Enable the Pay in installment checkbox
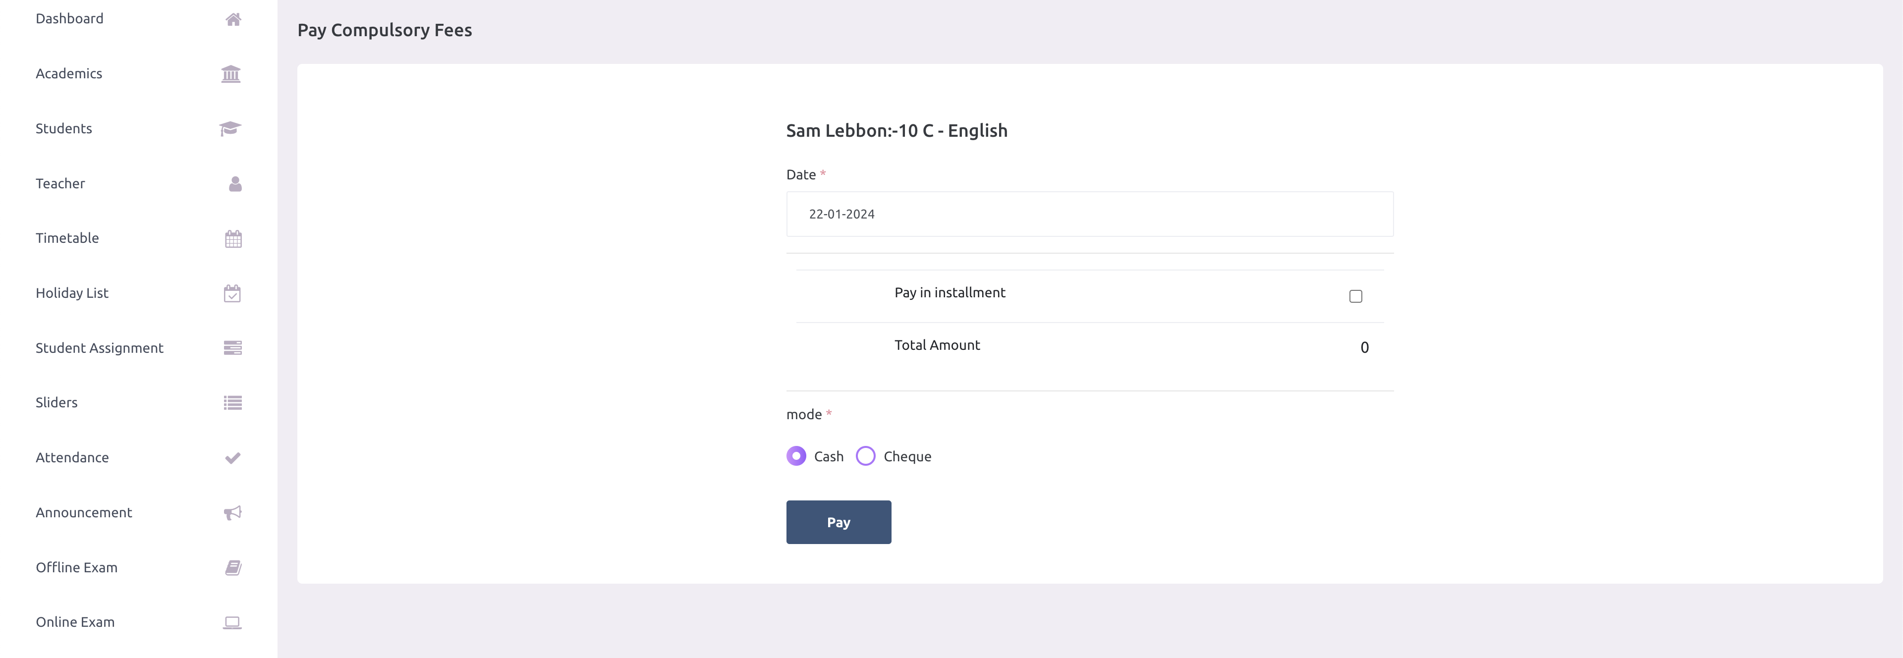This screenshot has width=1903, height=658. pos(1355,296)
